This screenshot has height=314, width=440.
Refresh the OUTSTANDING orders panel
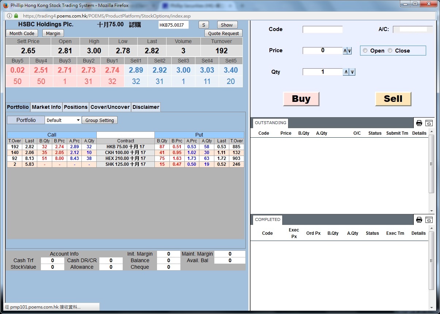tap(429, 123)
